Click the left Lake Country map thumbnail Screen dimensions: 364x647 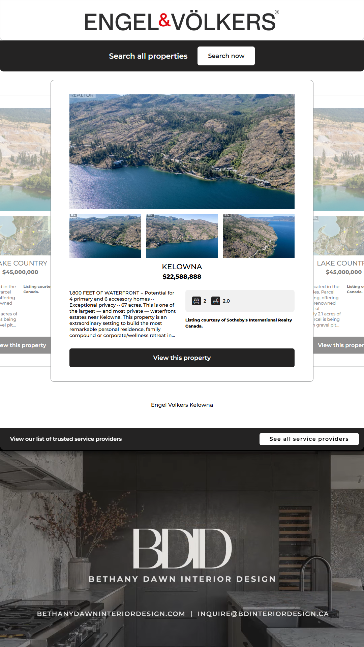click(x=25, y=236)
